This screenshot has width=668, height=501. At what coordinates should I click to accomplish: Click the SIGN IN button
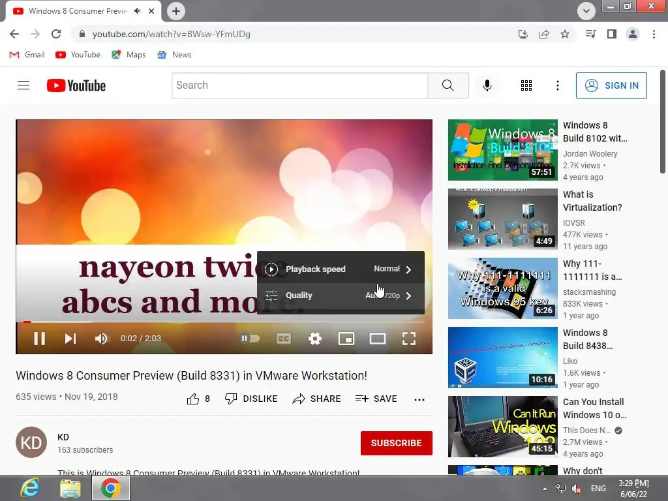click(611, 85)
